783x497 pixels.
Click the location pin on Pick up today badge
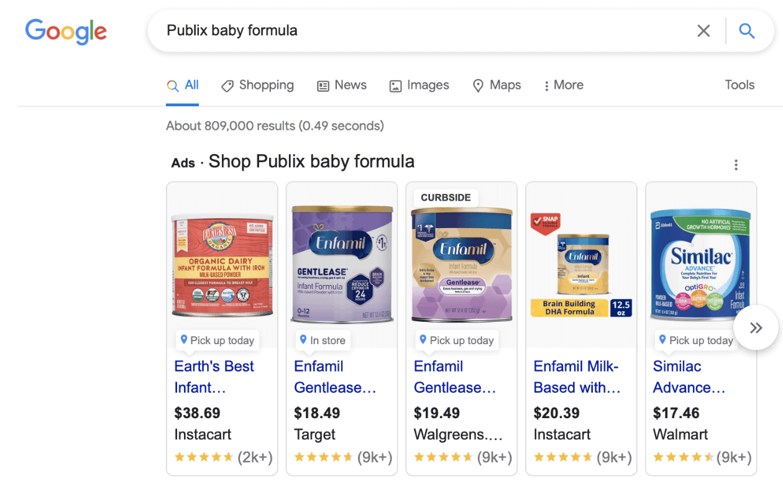coord(184,340)
